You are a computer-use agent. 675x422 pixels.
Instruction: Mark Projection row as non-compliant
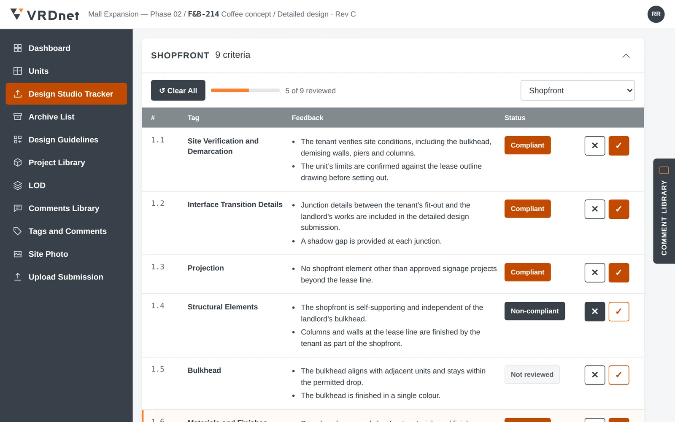pos(595,272)
